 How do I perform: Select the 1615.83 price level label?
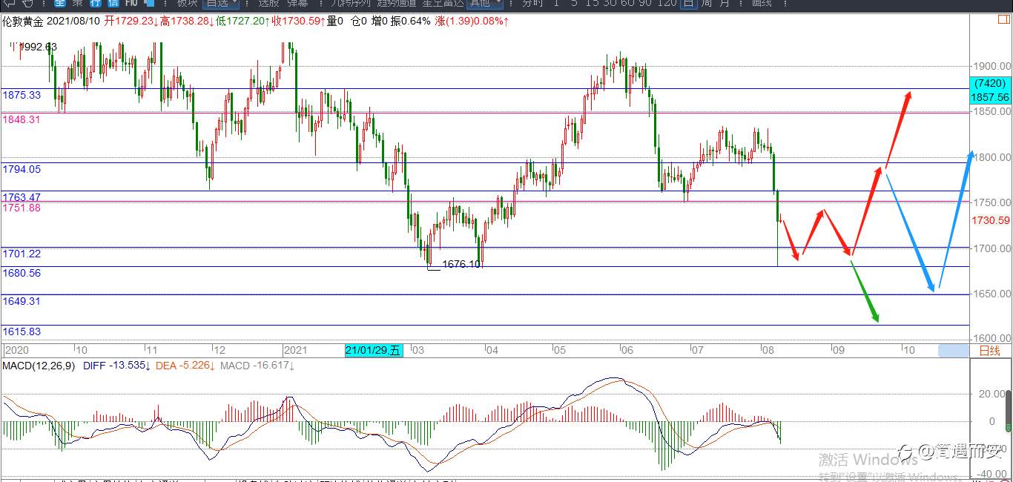coord(22,331)
